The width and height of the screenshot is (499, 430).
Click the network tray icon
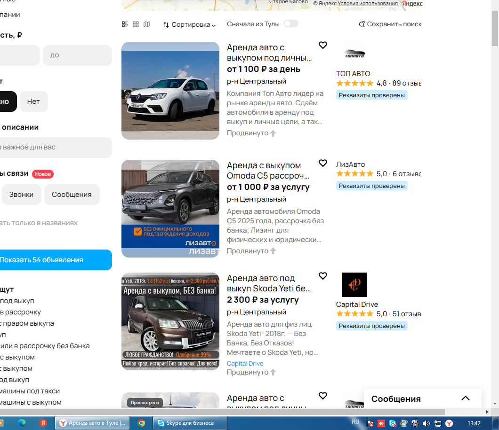click(438, 423)
